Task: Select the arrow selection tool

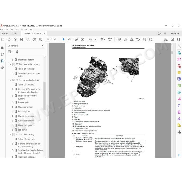Action: pos(63,40)
